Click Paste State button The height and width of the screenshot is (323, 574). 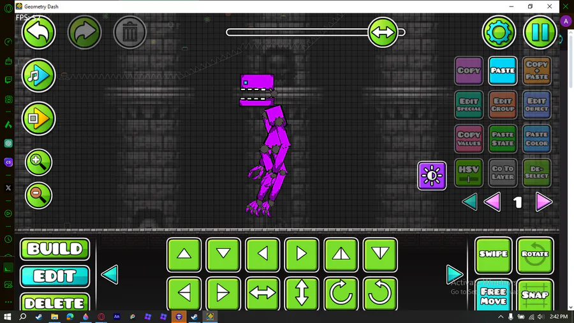click(x=503, y=139)
